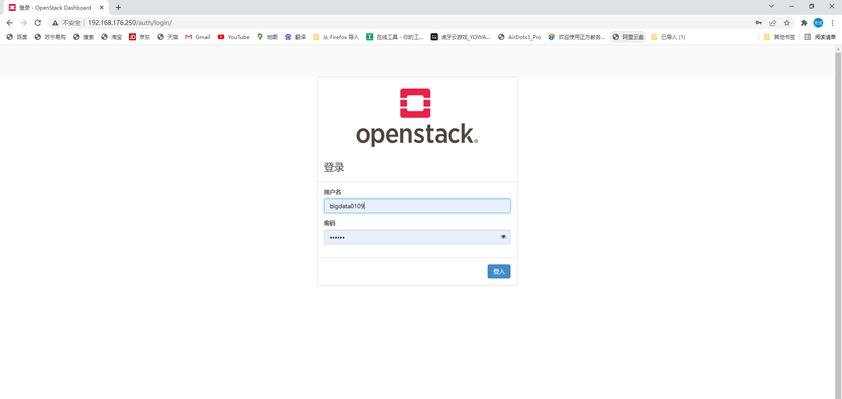Click the share page icon
The height and width of the screenshot is (399, 842).
click(773, 23)
